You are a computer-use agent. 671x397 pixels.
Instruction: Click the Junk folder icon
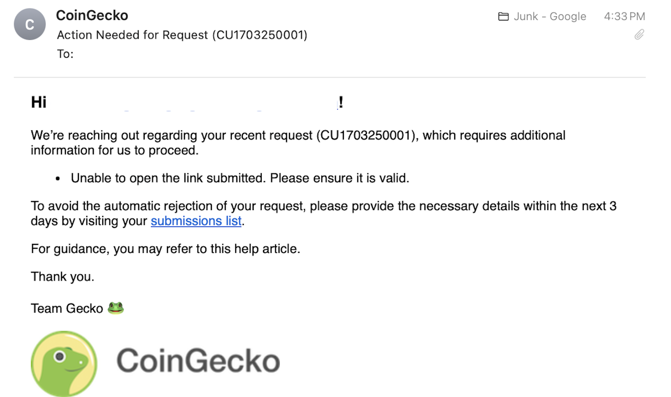pos(503,17)
